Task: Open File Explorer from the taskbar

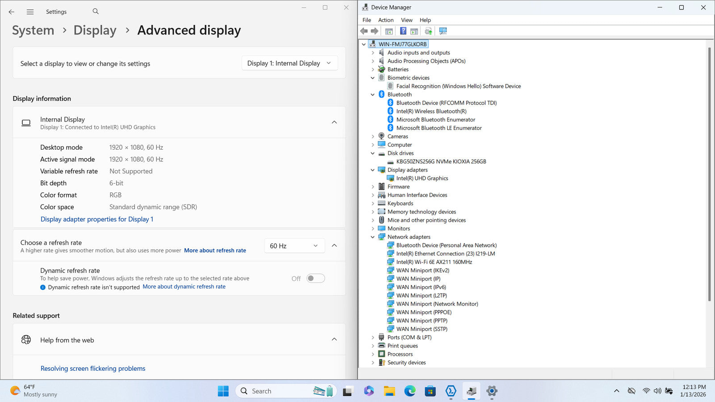Action: (389, 391)
